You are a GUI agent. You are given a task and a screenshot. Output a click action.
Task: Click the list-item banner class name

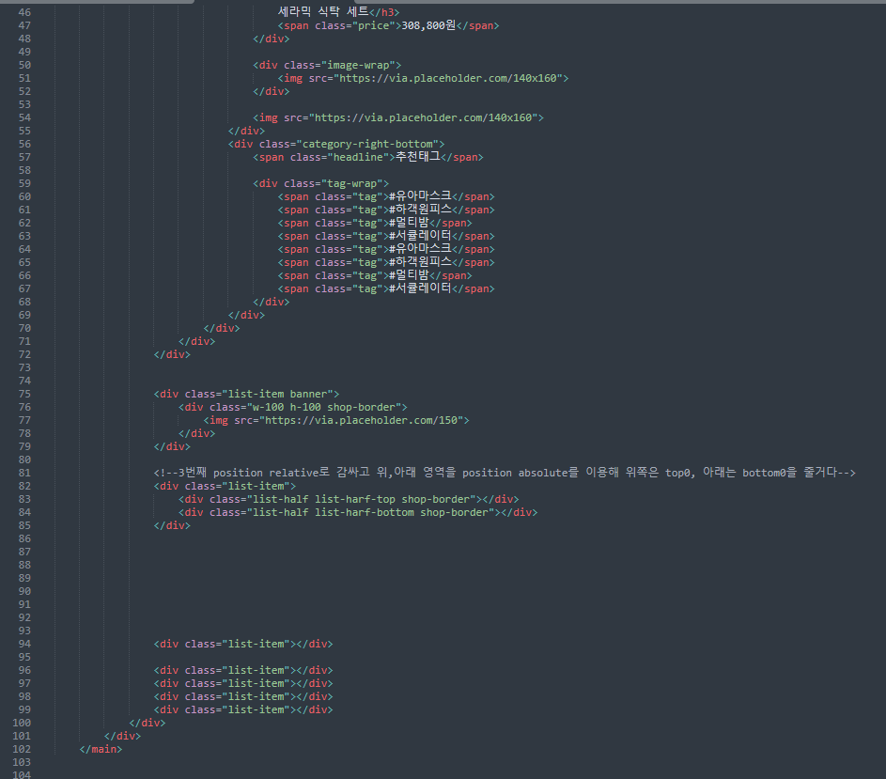coord(277,394)
